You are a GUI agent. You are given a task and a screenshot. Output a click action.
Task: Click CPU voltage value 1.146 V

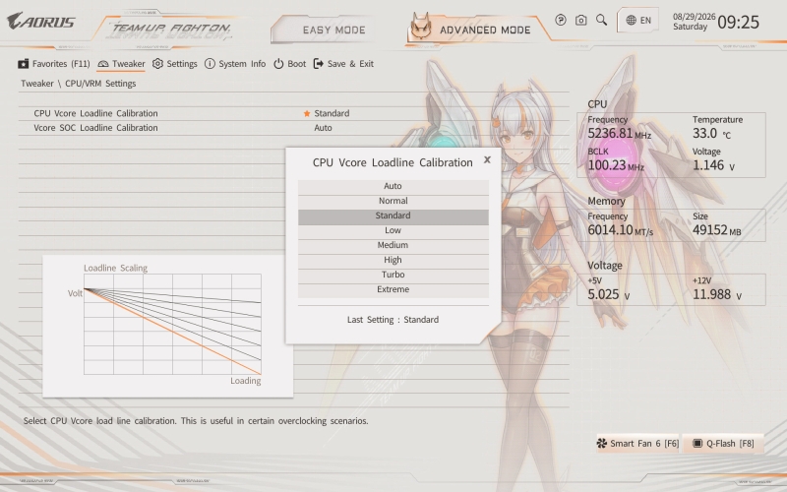[x=714, y=165]
